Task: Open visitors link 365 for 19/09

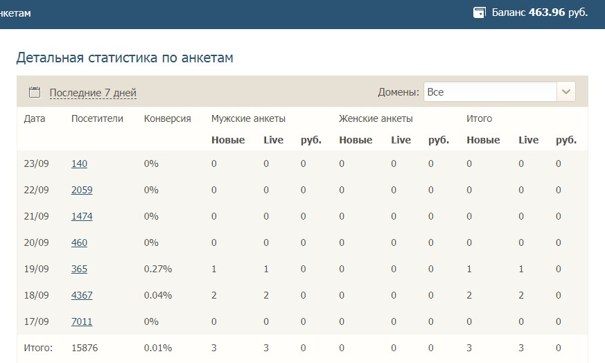Action: 79,269
